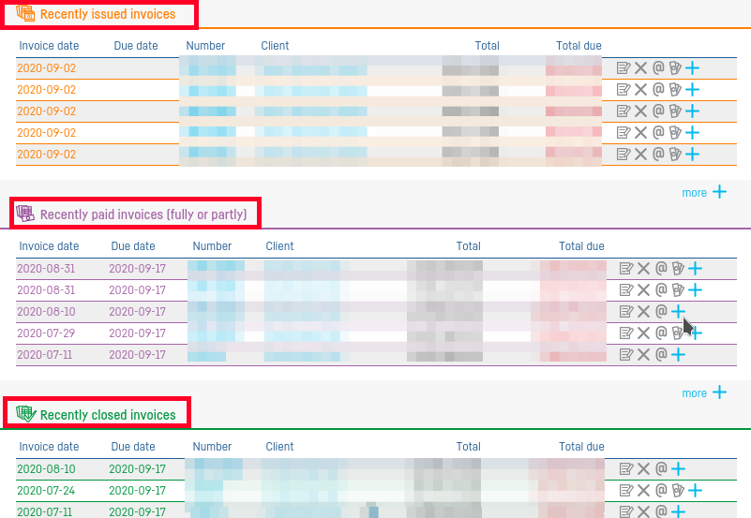Click Number header in paid invoices table
Viewport: 751px width, 518px height.
tap(212, 246)
